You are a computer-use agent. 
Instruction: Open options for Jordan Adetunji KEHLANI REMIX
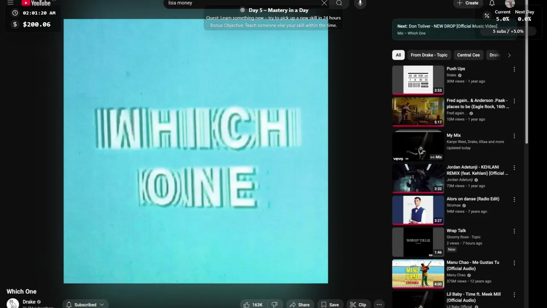coord(514,168)
